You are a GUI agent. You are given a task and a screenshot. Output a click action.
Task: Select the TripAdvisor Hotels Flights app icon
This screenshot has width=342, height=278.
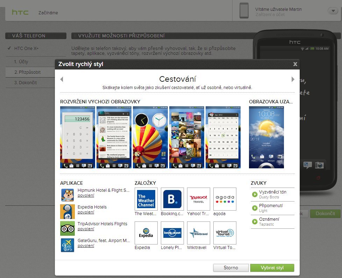[67, 228]
